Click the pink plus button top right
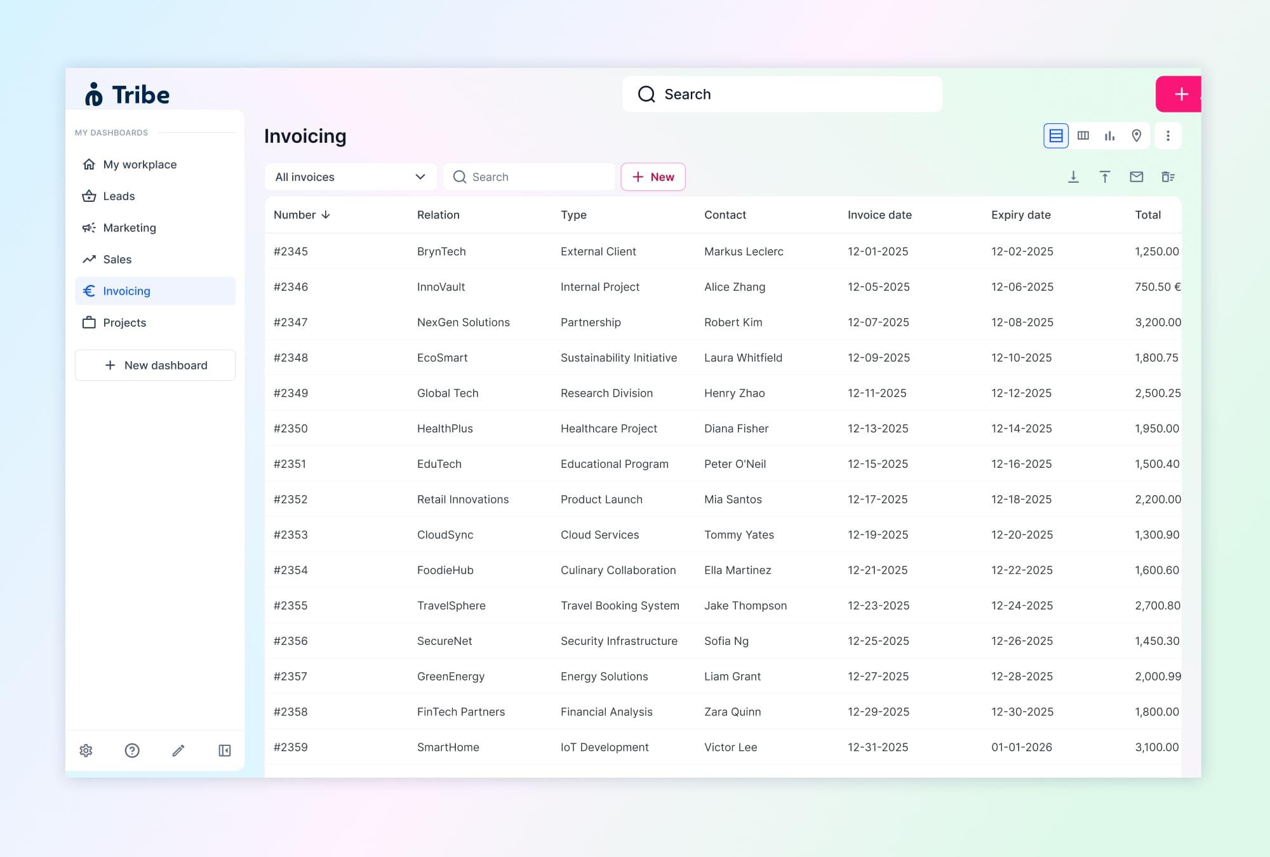The image size is (1270, 857). (x=1181, y=93)
